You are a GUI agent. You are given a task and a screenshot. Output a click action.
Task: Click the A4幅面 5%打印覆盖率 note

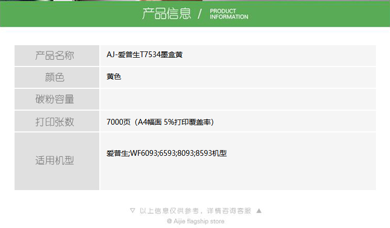pyautogui.click(x=174, y=122)
